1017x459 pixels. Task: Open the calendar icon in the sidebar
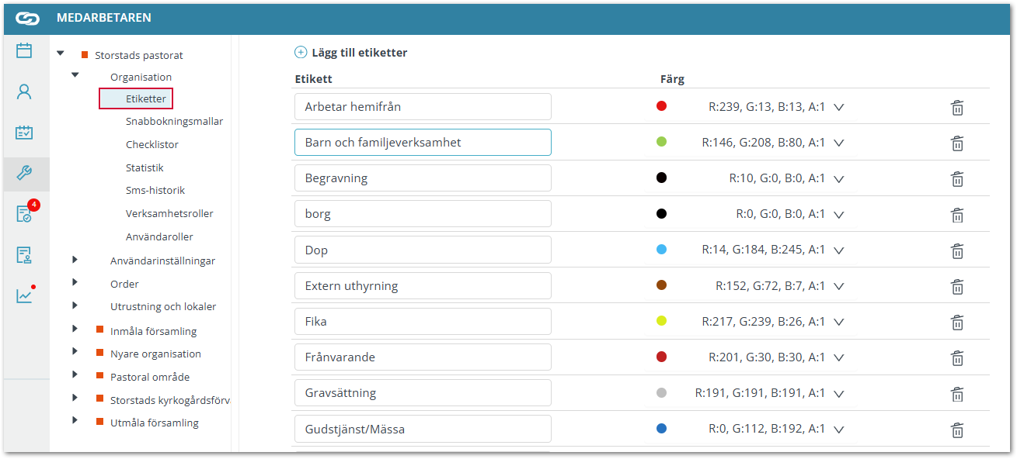pos(24,51)
